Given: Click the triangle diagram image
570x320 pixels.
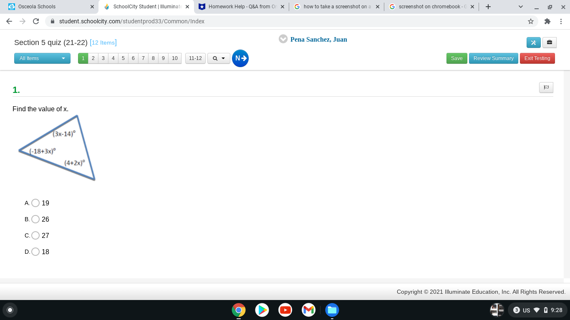Looking at the screenshot, I should pyautogui.click(x=57, y=148).
